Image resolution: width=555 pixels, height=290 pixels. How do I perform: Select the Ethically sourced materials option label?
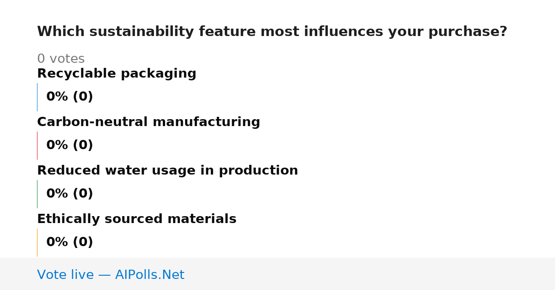click(136, 219)
